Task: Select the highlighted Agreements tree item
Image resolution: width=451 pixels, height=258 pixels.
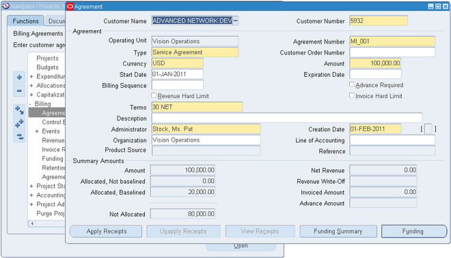Action: coord(47,113)
